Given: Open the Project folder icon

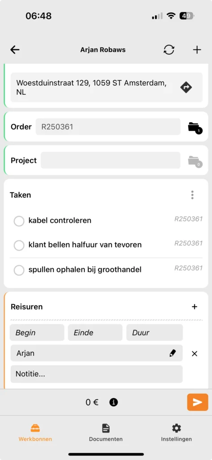Looking at the screenshot, I should [x=195, y=161].
